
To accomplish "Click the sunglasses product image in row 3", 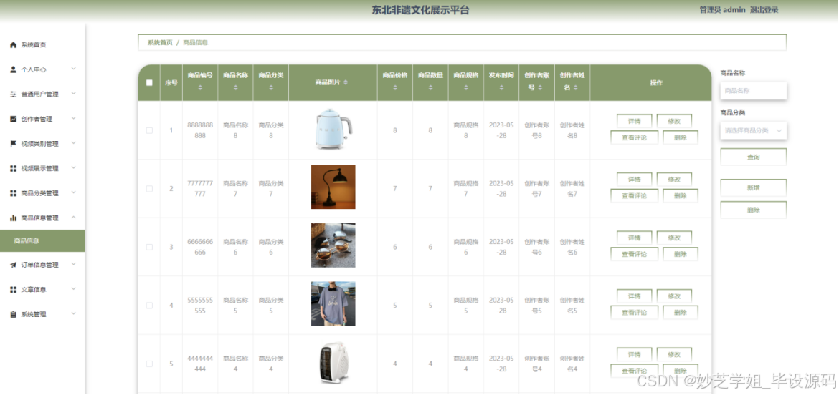I will (x=333, y=245).
